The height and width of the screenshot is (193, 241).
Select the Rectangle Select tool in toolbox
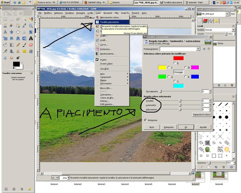(x=5, y=19)
